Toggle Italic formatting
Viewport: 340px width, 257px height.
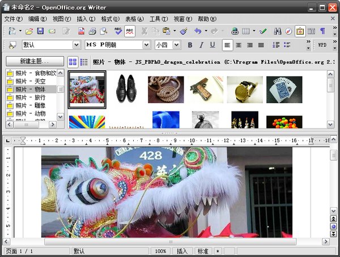tap(201, 45)
